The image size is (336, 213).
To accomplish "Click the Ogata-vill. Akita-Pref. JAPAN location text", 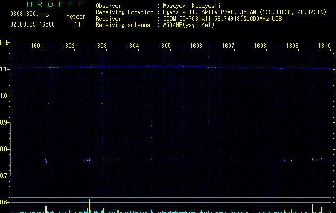I will click(x=245, y=12).
